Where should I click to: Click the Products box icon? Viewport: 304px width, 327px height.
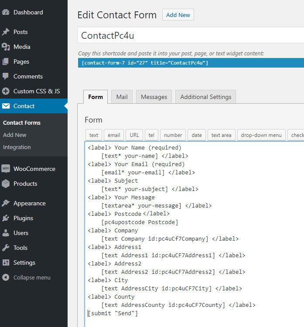(6, 184)
